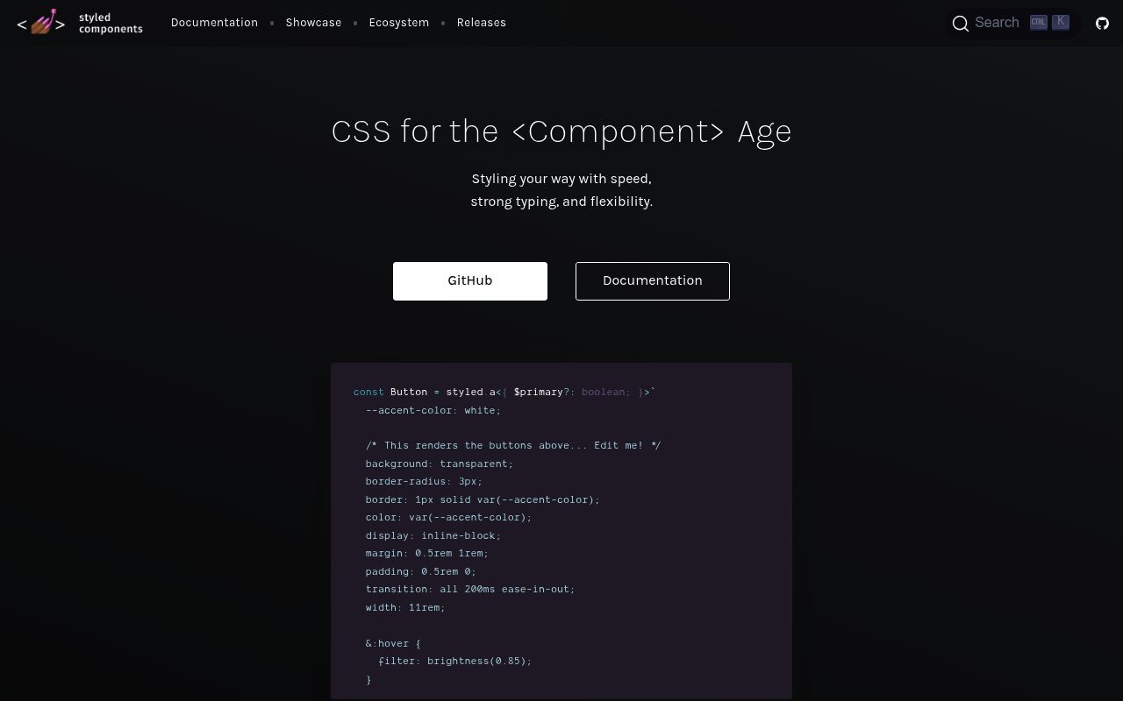
Task: Click the K key badge in search bar
Action: pyautogui.click(x=1061, y=22)
